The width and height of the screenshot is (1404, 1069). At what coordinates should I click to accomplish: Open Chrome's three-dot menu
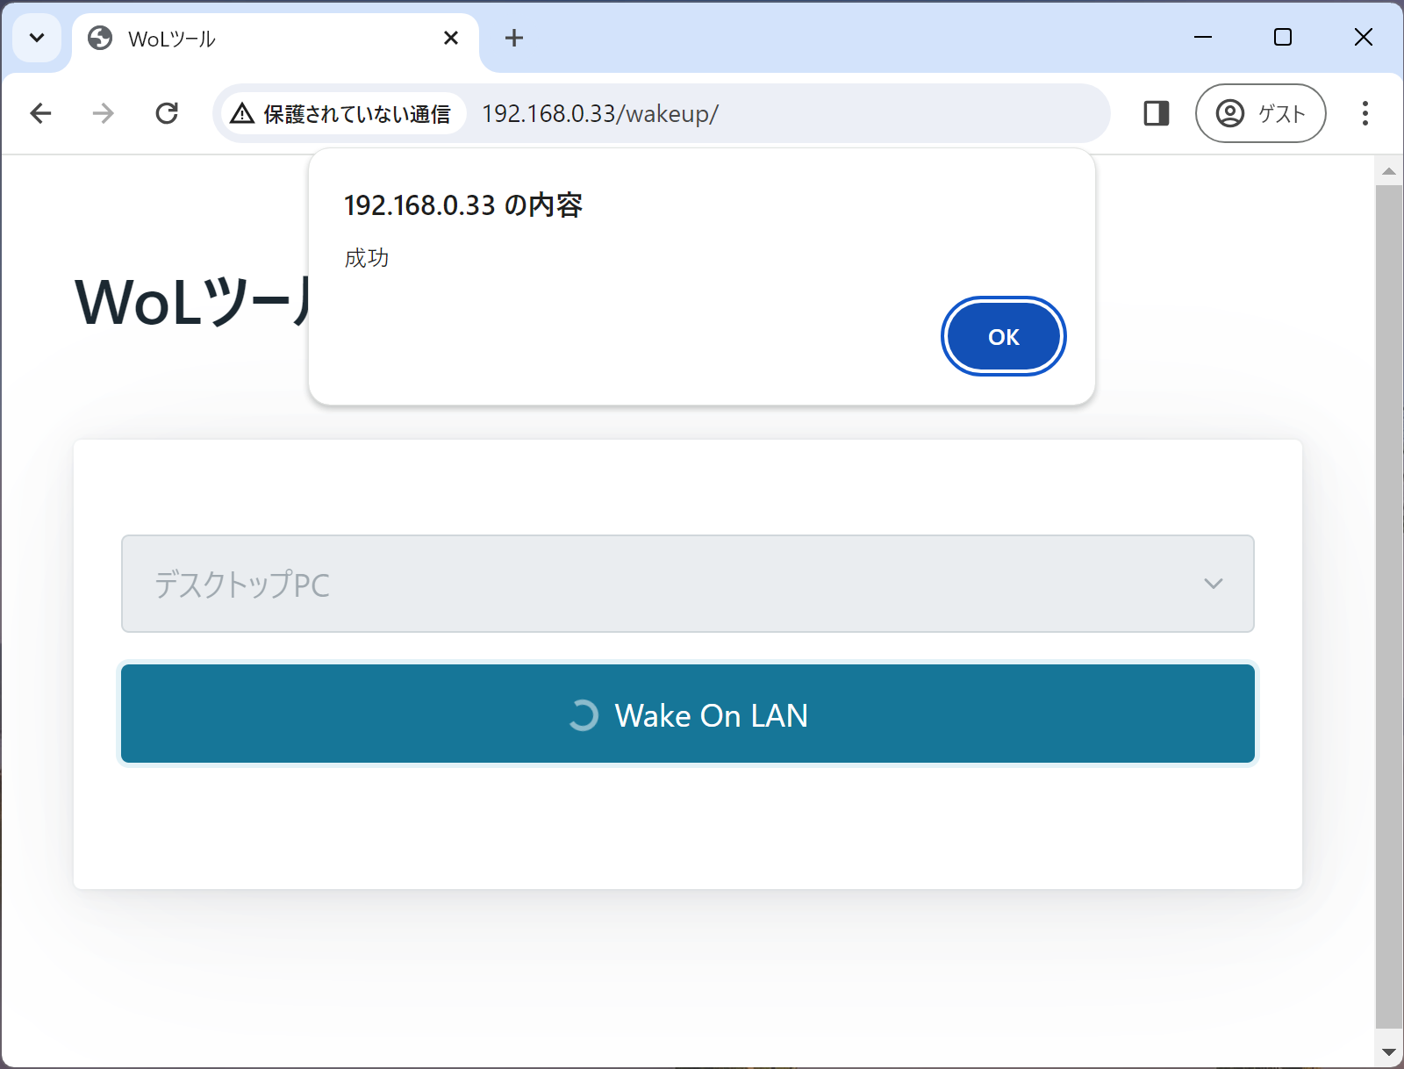coord(1365,113)
